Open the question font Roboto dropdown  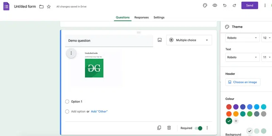(x=242, y=38)
